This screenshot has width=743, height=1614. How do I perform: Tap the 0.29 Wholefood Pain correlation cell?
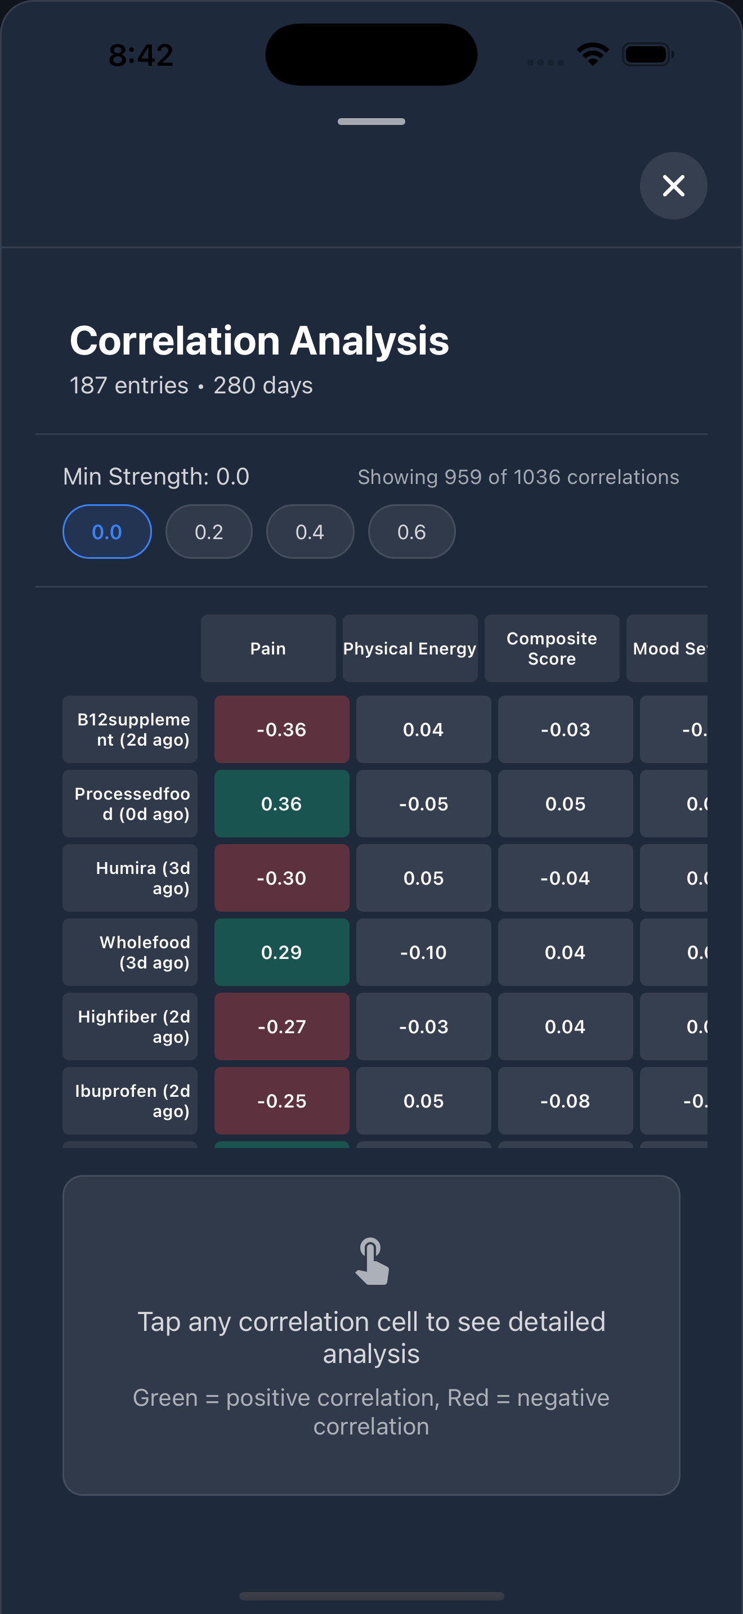click(x=282, y=952)
